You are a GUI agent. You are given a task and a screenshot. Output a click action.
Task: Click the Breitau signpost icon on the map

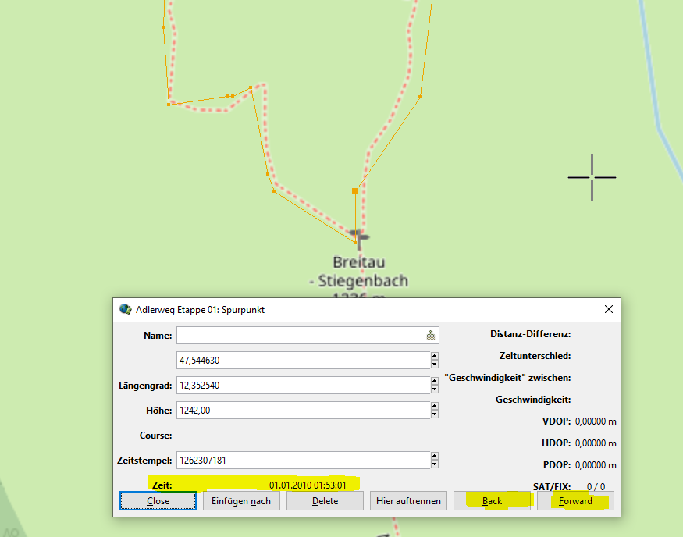tap(359, 240)
